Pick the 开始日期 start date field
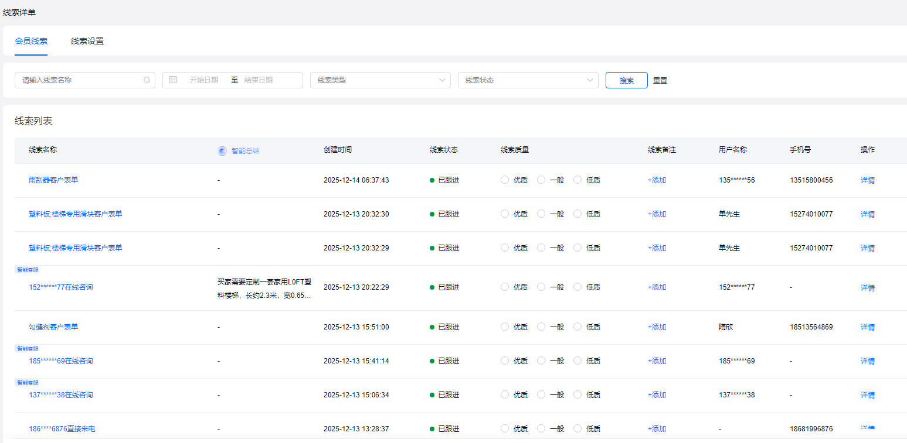Viewport: 907px width, 443px height. tap(203, 80)
